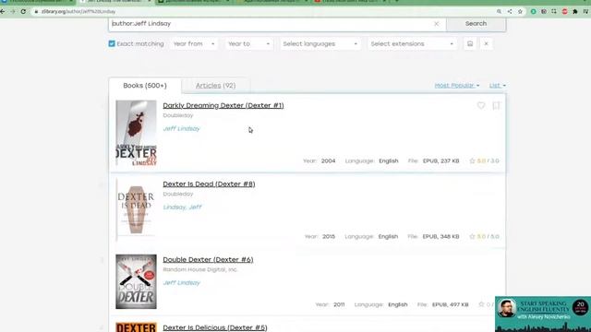Click the file info EPUB, 237 KB
591x332 pixels.
(x=441, y=160)
